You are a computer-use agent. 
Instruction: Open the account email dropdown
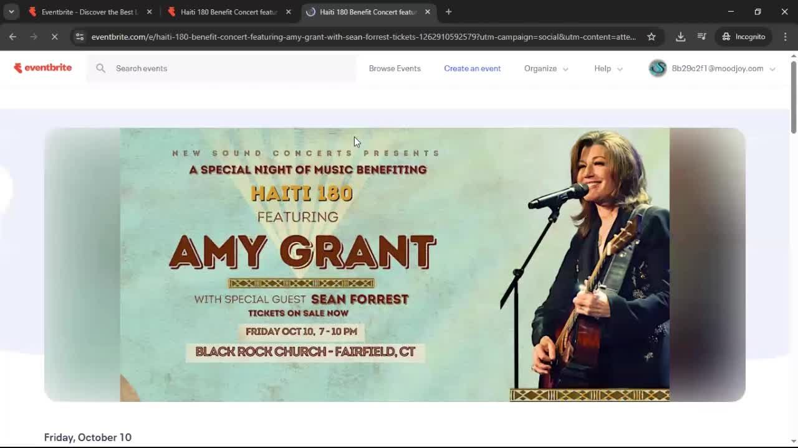[723, 68]
